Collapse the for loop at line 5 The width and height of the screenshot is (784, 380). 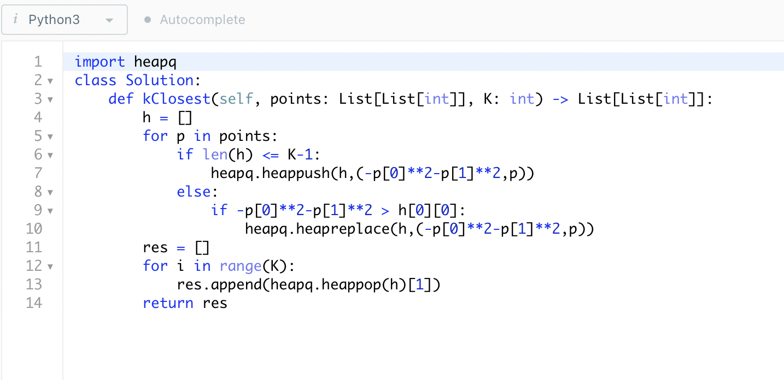tap(51, 136)
